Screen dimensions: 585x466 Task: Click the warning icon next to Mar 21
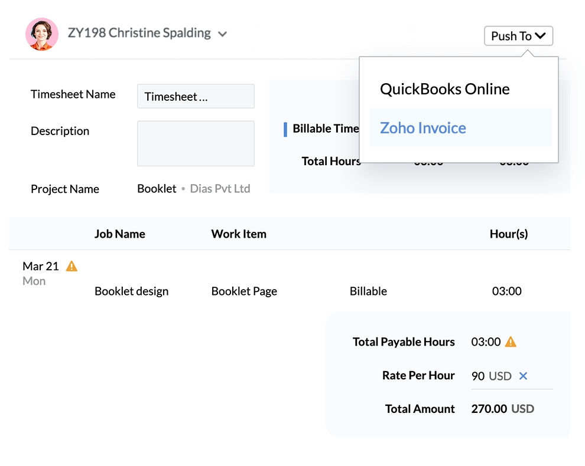pos(71,267)
